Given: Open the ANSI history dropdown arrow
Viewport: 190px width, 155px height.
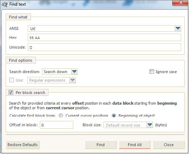Looking at the screenshot, I should (x=178, y=28).
